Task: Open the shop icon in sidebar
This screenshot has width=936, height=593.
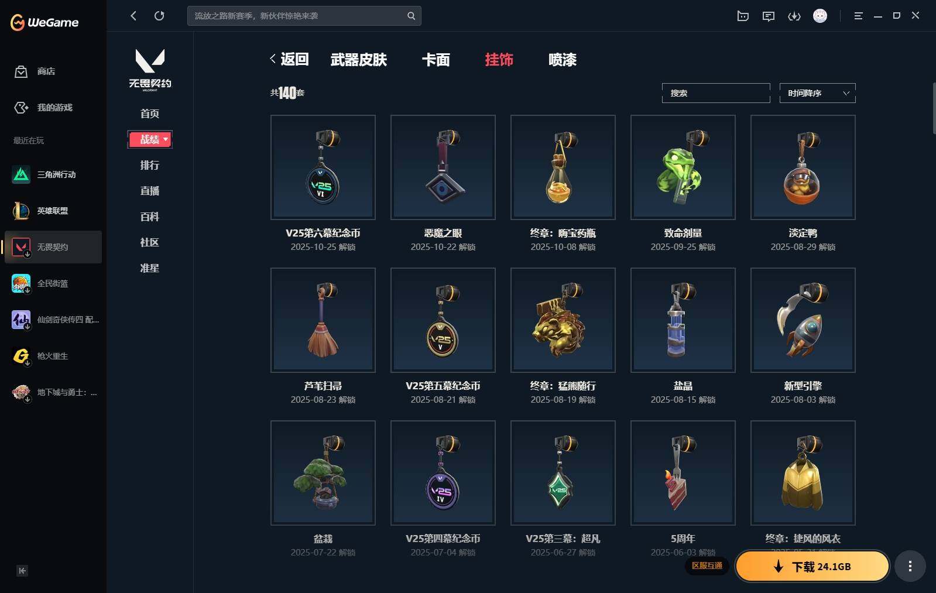Action: [21, 71]
